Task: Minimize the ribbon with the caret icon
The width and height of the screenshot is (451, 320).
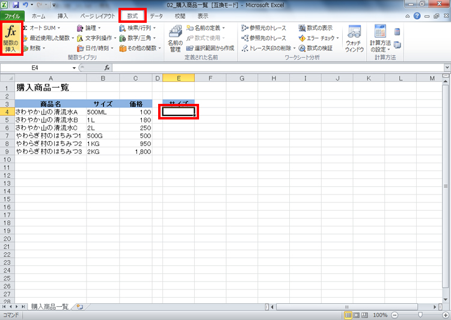Action: click(x=408, y=16)
